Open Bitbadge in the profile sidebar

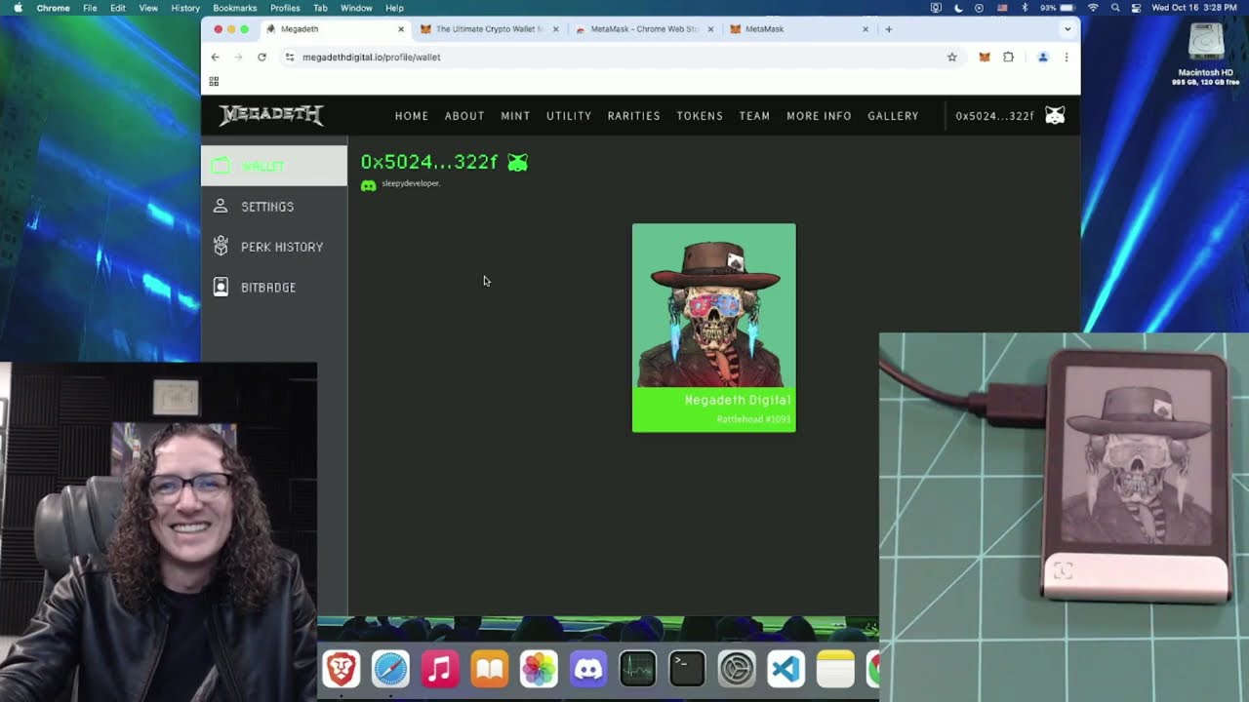(274, 287)
